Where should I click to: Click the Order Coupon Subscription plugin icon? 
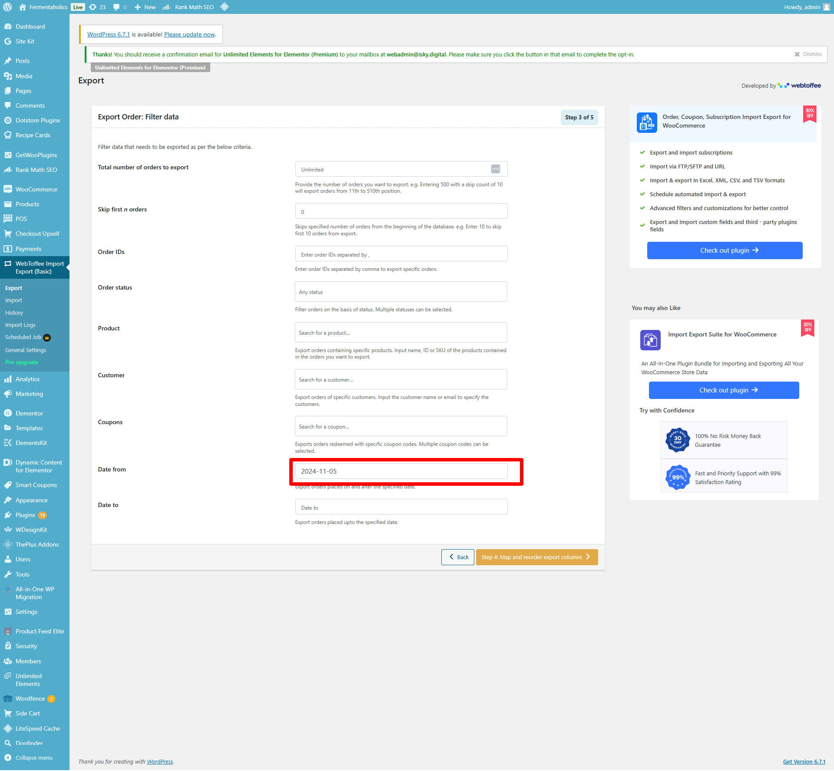(x=647, y=122)
